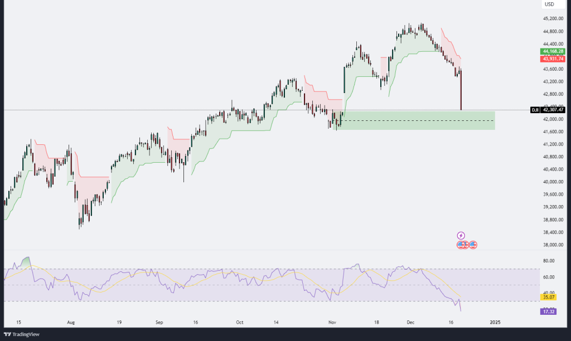This screenshot has height=341, width=571.
Task: Click the Oct time axis label
Action: point(240,323)
